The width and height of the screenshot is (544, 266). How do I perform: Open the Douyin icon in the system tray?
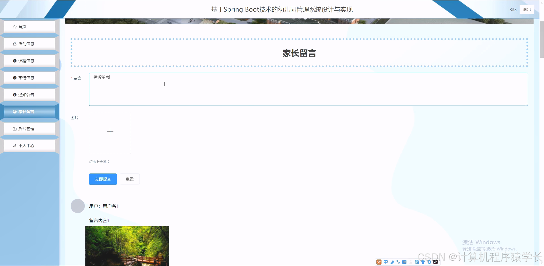pyautogui.click(x=436, y=262)
